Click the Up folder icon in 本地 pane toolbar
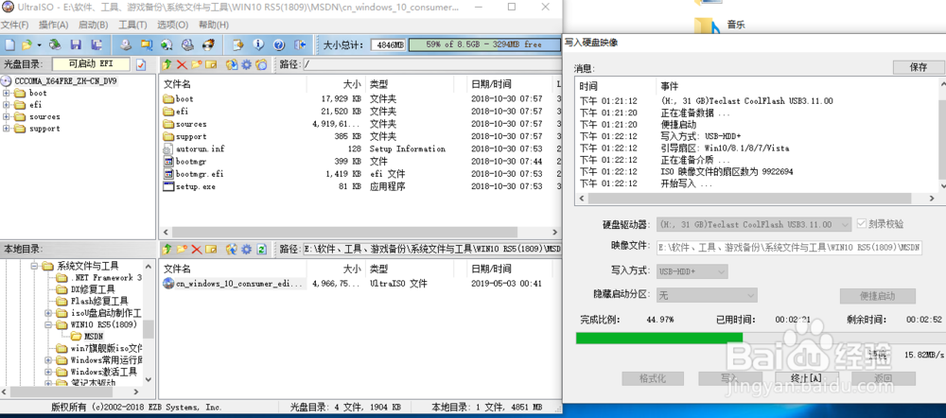The image size is (946, 418). point(167,249)
